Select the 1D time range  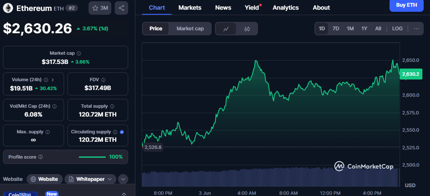tap(322, 29)
